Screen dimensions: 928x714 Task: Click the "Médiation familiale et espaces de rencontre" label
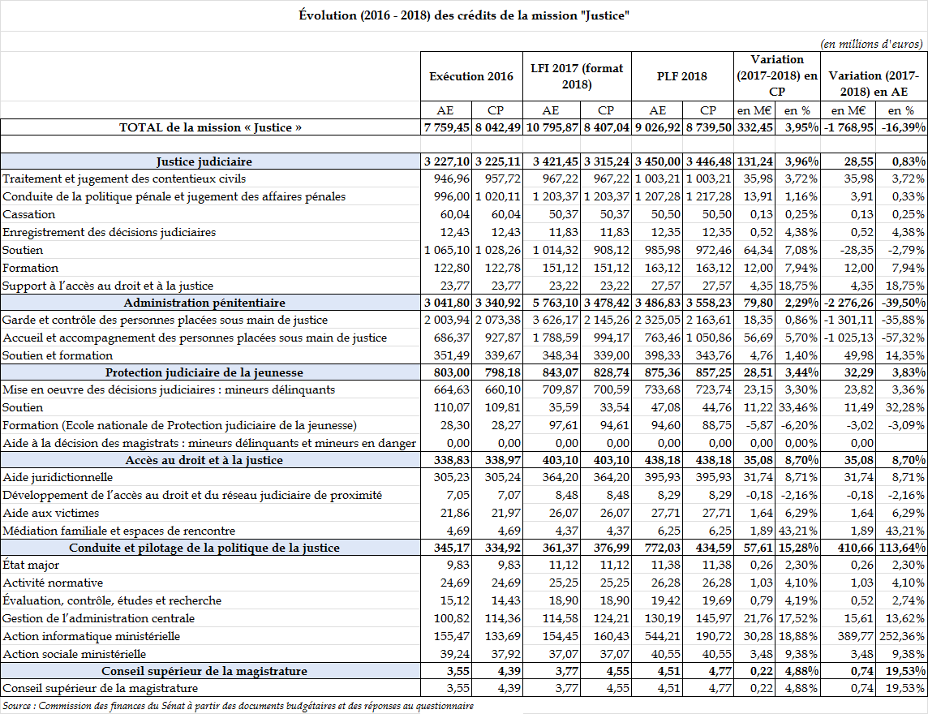point(119,531)
